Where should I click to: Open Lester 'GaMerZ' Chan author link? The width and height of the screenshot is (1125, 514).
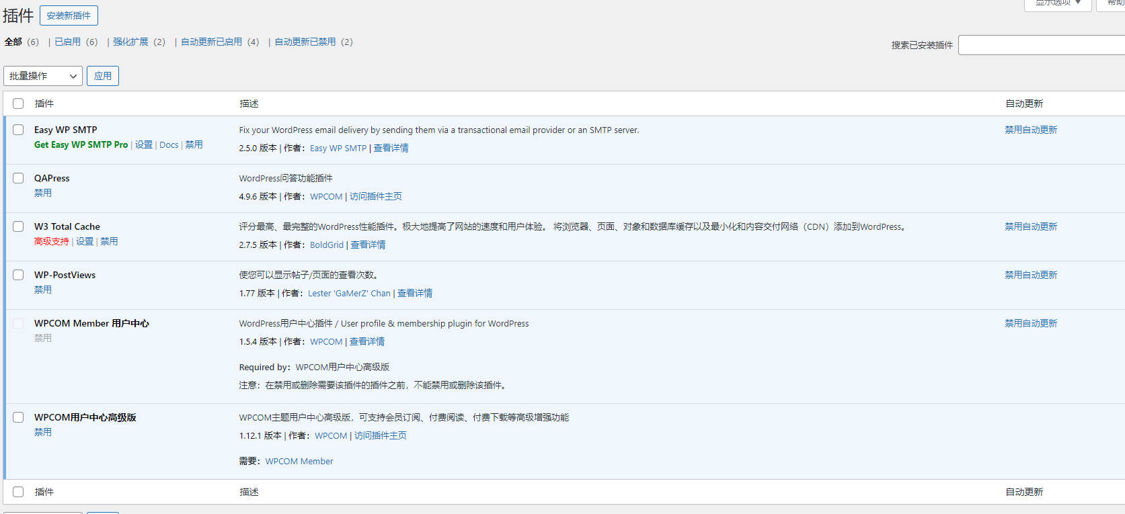349,293
